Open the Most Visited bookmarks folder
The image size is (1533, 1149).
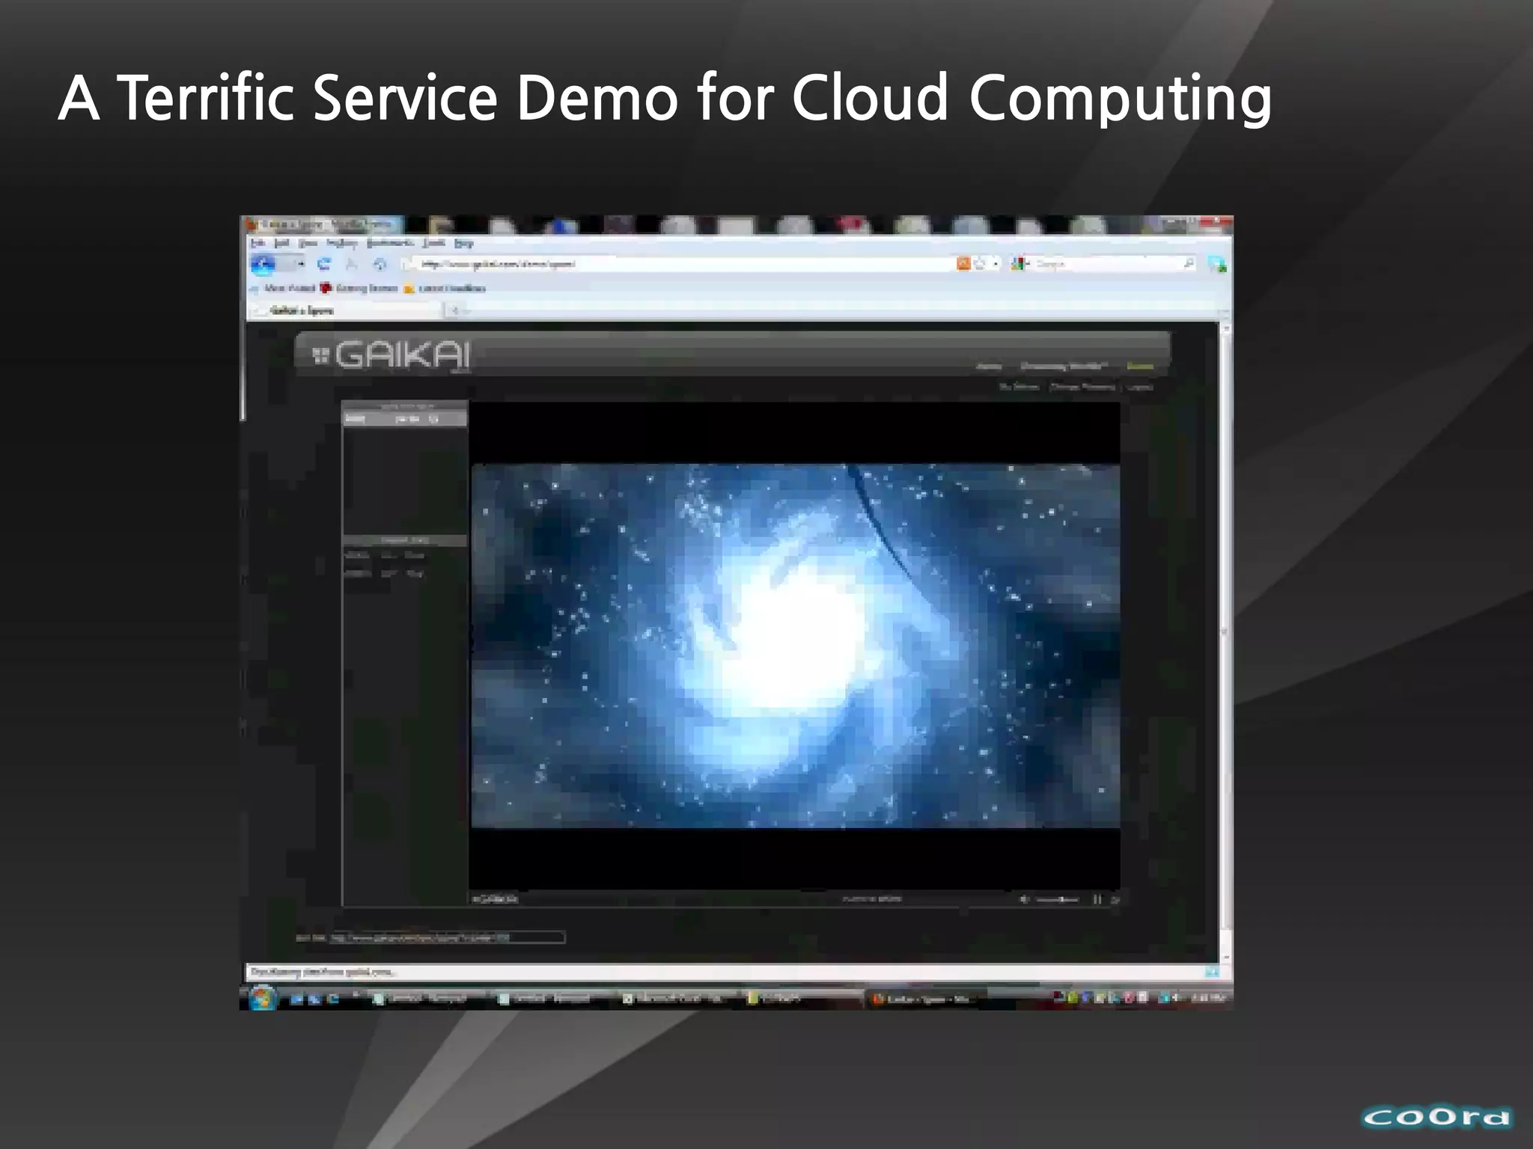pyautogui.click(x=282, y=289)
